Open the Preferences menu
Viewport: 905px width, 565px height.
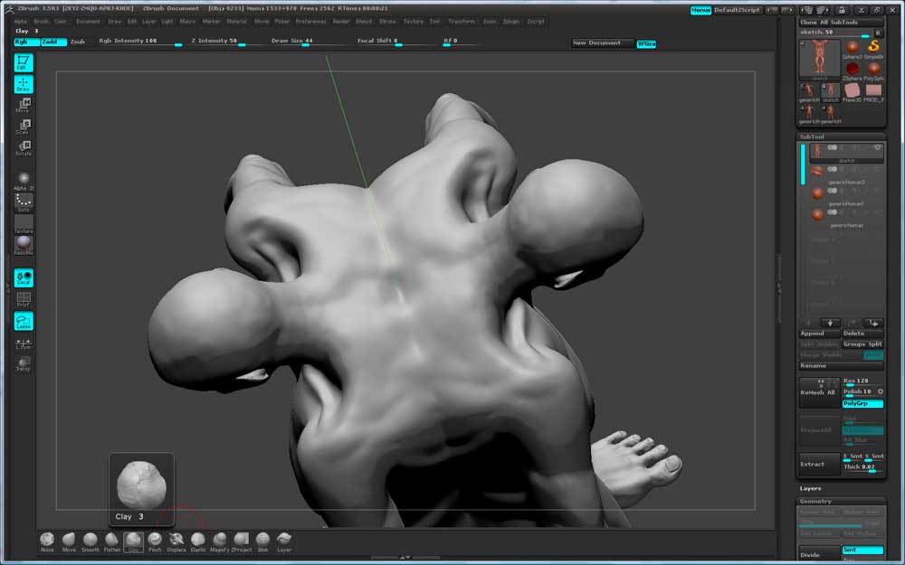tap(310, 22)
